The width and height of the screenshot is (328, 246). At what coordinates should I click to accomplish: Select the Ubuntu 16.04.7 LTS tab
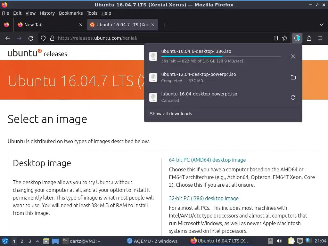click(x=122, y=25)
